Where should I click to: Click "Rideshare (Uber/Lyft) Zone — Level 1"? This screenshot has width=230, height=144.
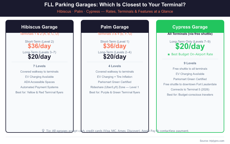[x=115, y=87]
